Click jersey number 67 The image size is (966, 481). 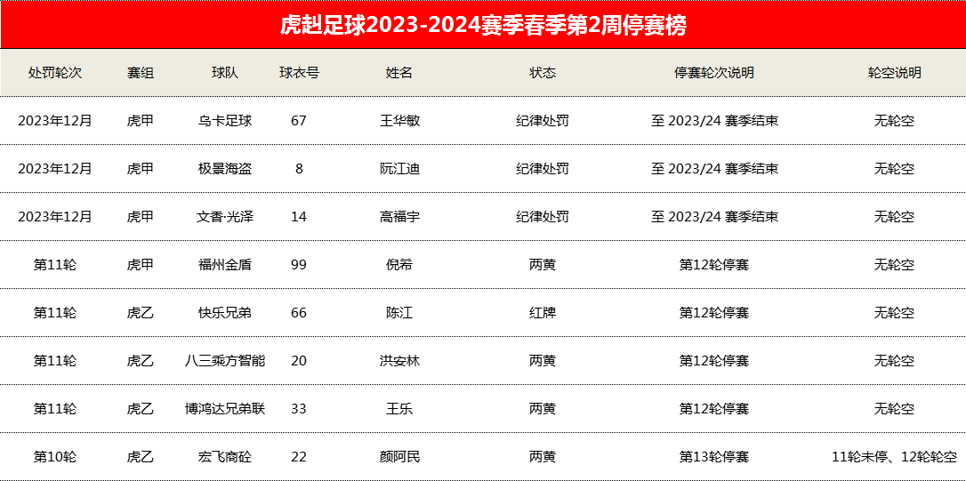coord(299,121)
